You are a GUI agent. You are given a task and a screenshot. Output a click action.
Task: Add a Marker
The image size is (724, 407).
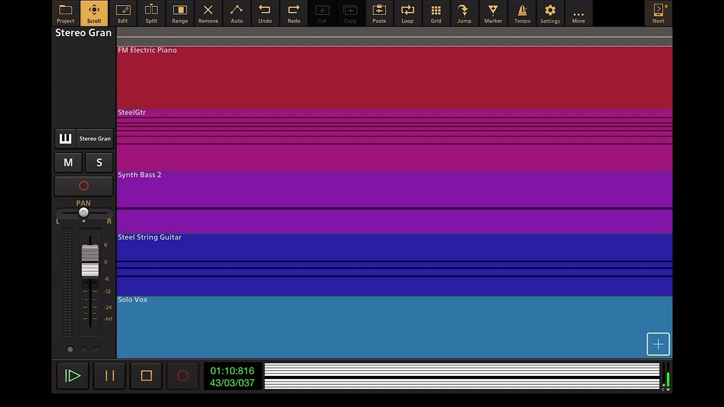pyautogui.click(x=493, y=14)
